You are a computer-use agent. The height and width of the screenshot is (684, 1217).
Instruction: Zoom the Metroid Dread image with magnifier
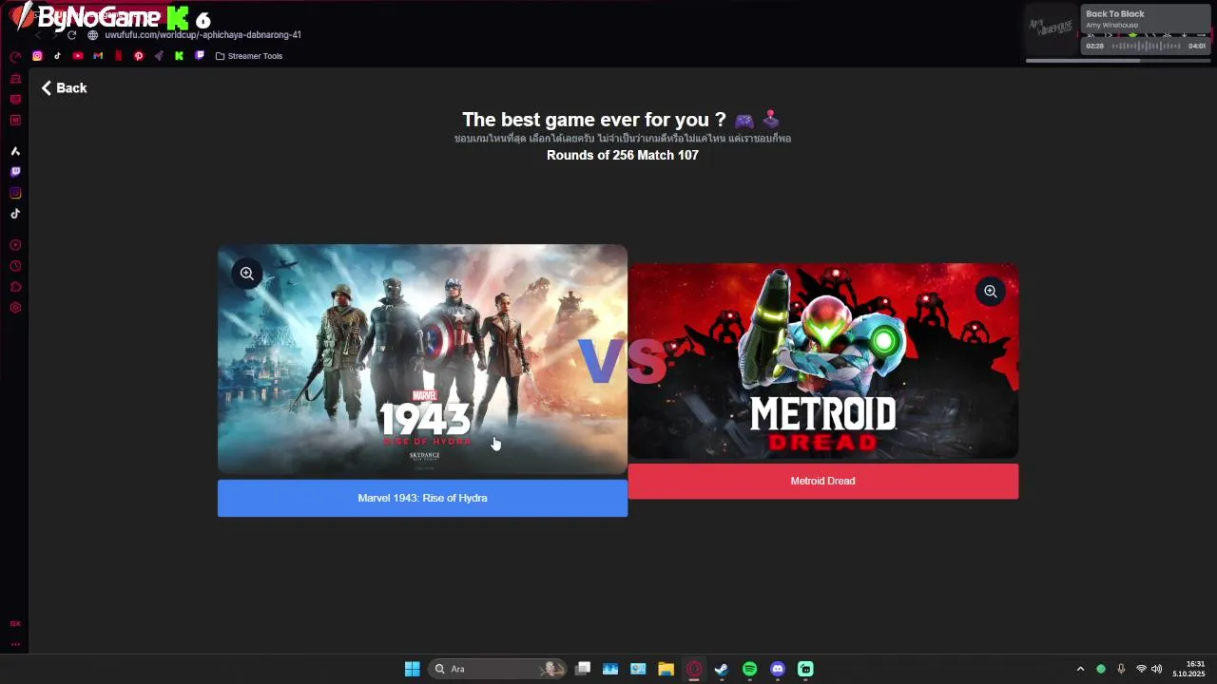coord(991,292)
